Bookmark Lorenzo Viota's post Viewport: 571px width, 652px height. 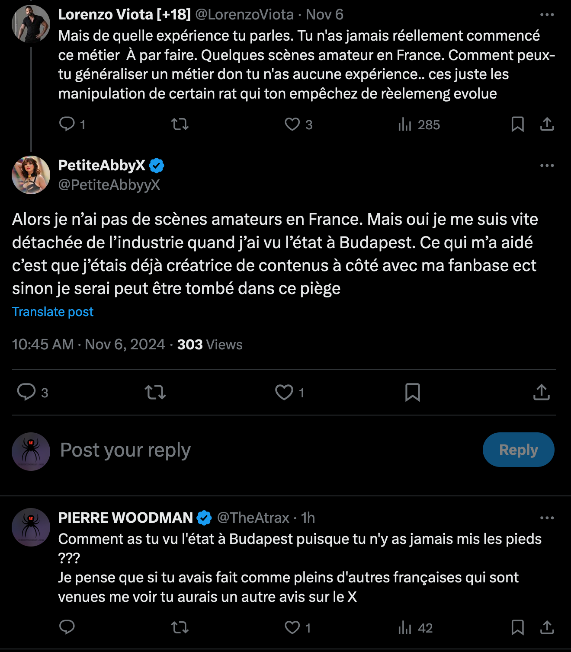pos(517,125)
